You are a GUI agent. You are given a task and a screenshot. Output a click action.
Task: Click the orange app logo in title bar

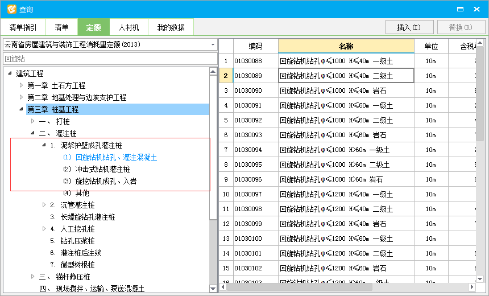pyautogui.click(x=12, y=9)
